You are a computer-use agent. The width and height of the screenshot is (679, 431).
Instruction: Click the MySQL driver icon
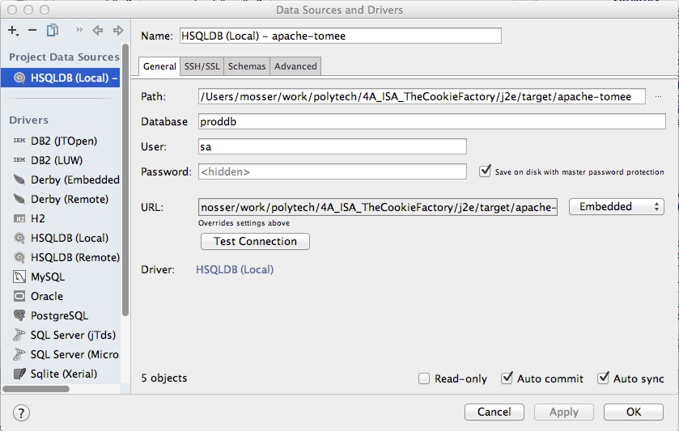(19, 277)
